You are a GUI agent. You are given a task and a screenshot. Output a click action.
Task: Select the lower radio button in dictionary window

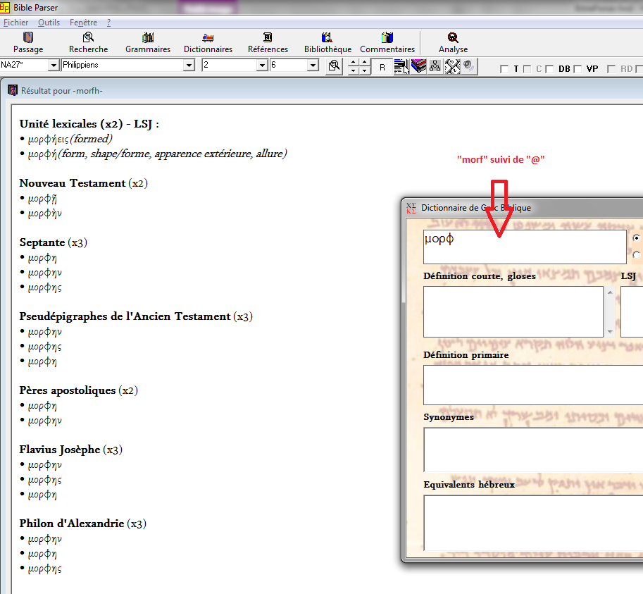637,255
